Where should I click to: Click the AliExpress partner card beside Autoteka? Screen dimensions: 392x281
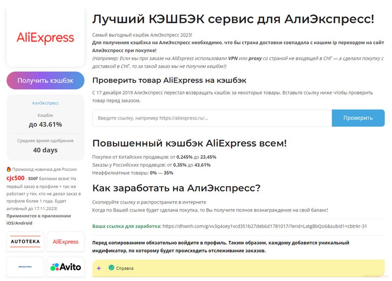click(65, 242)
